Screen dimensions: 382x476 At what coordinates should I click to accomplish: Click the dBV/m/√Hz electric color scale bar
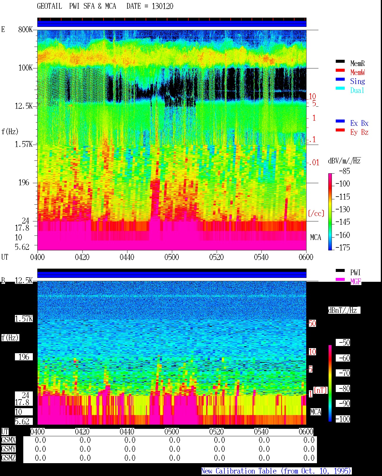(x=330, y=212)
